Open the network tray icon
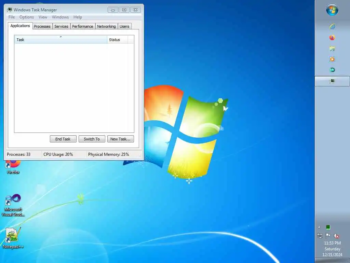 click(x=320, y=236)
